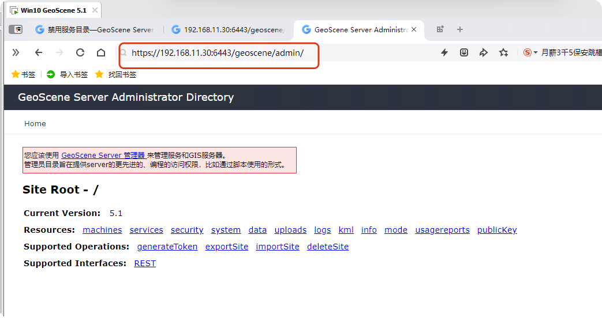Image resolution: width=602 pixels, height=318 pixels.
Task: Open the publicKey resource link
Action: tap(497, 230)
